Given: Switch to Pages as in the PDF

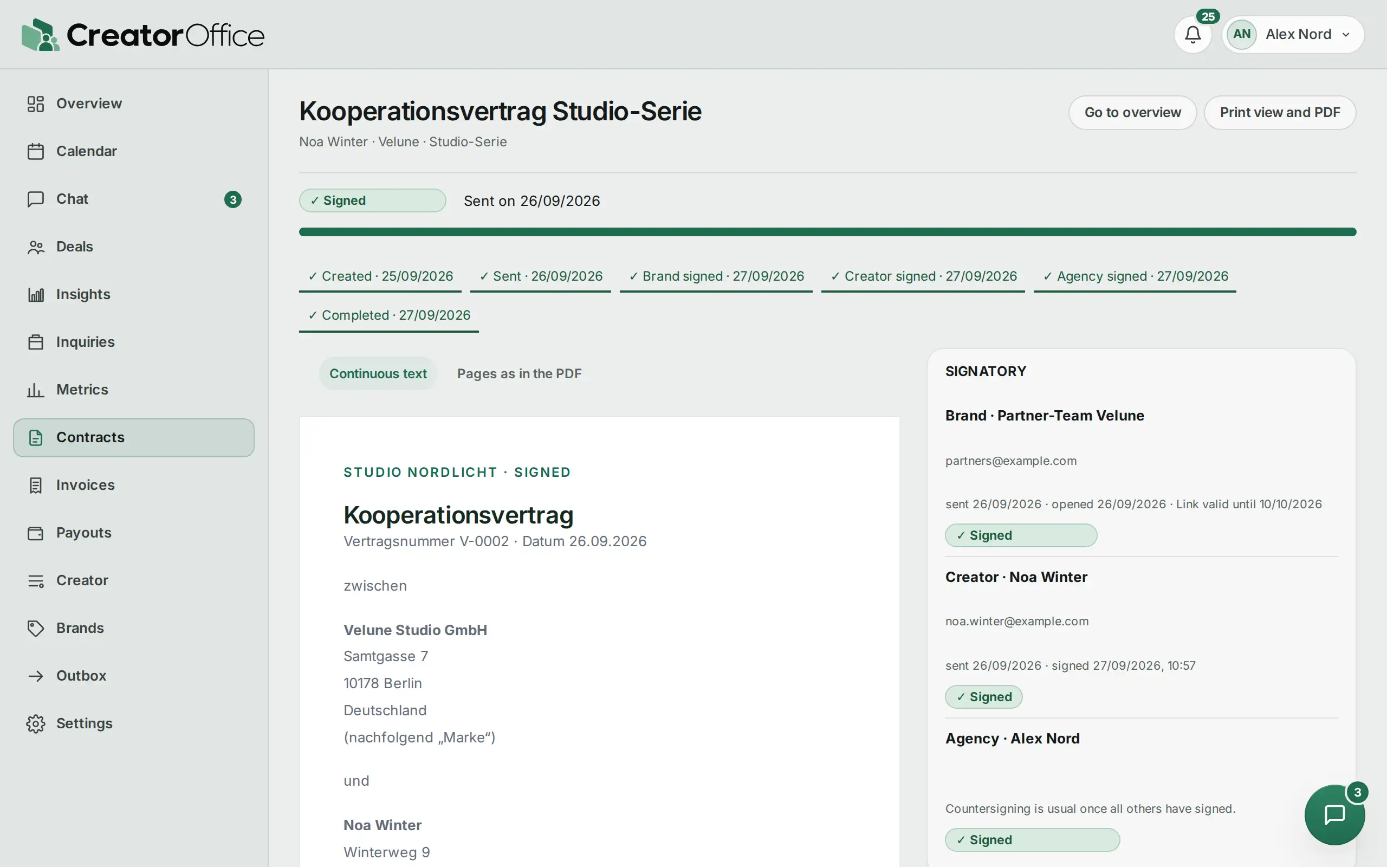Looking at the screenshot, I should point(518,374).
